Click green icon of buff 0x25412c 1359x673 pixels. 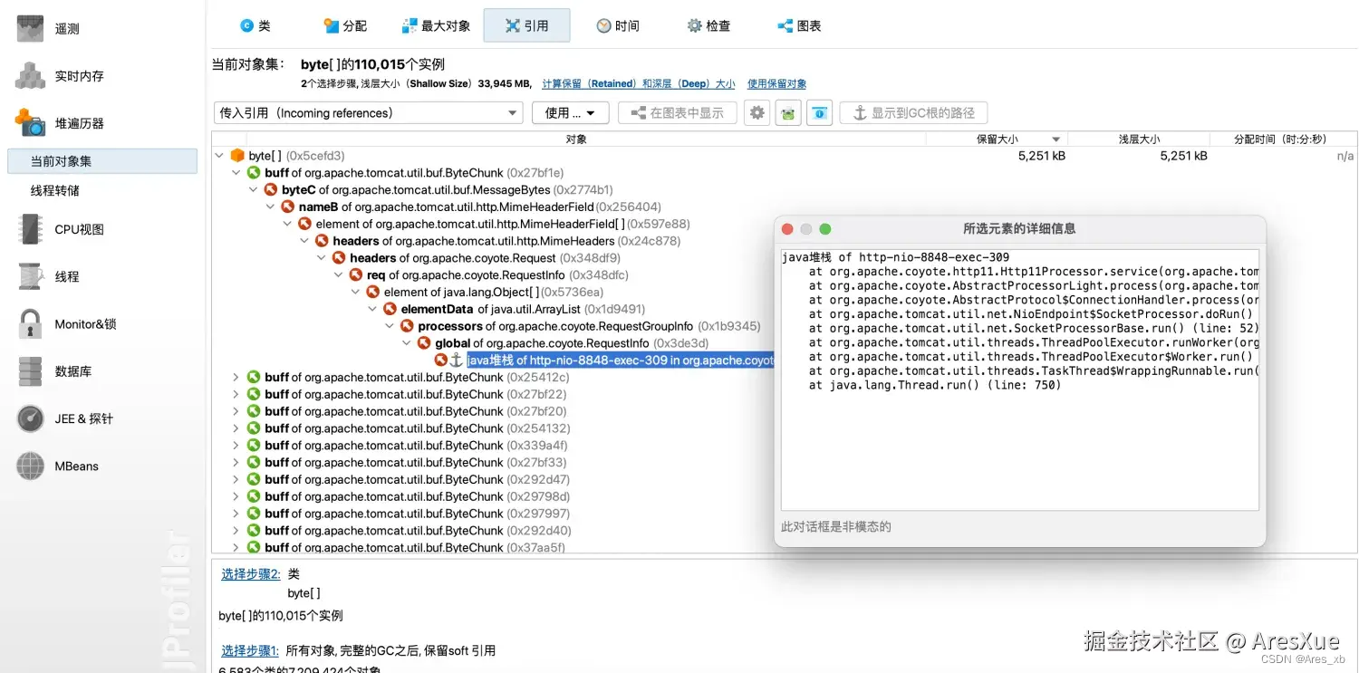254,377
